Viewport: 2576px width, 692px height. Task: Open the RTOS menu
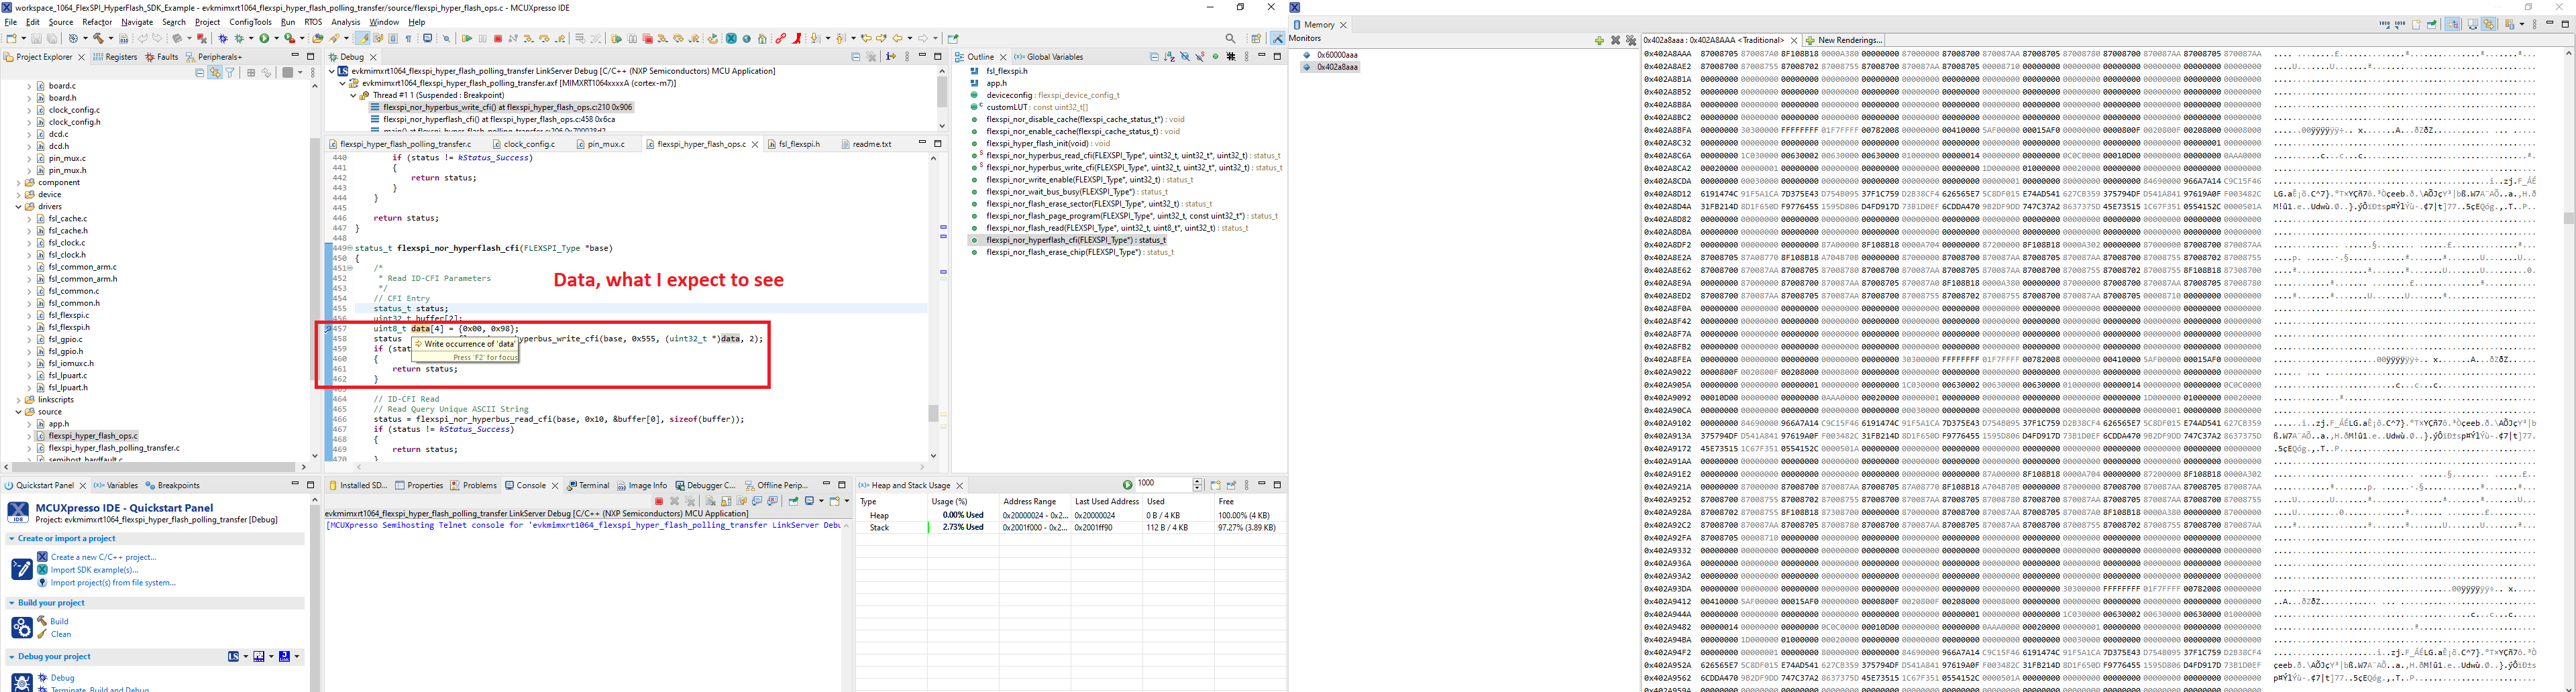(313, 21)
